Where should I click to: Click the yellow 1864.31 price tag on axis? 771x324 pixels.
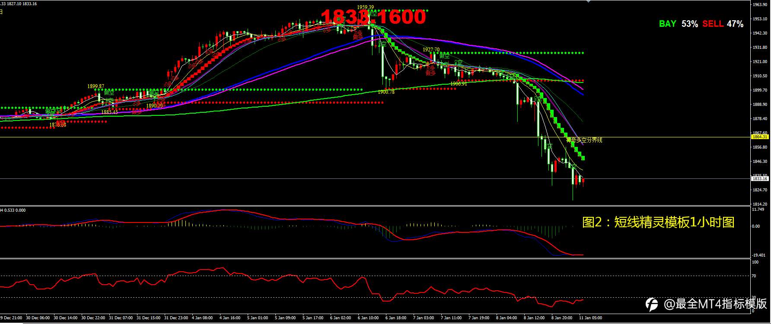(760, 137)
